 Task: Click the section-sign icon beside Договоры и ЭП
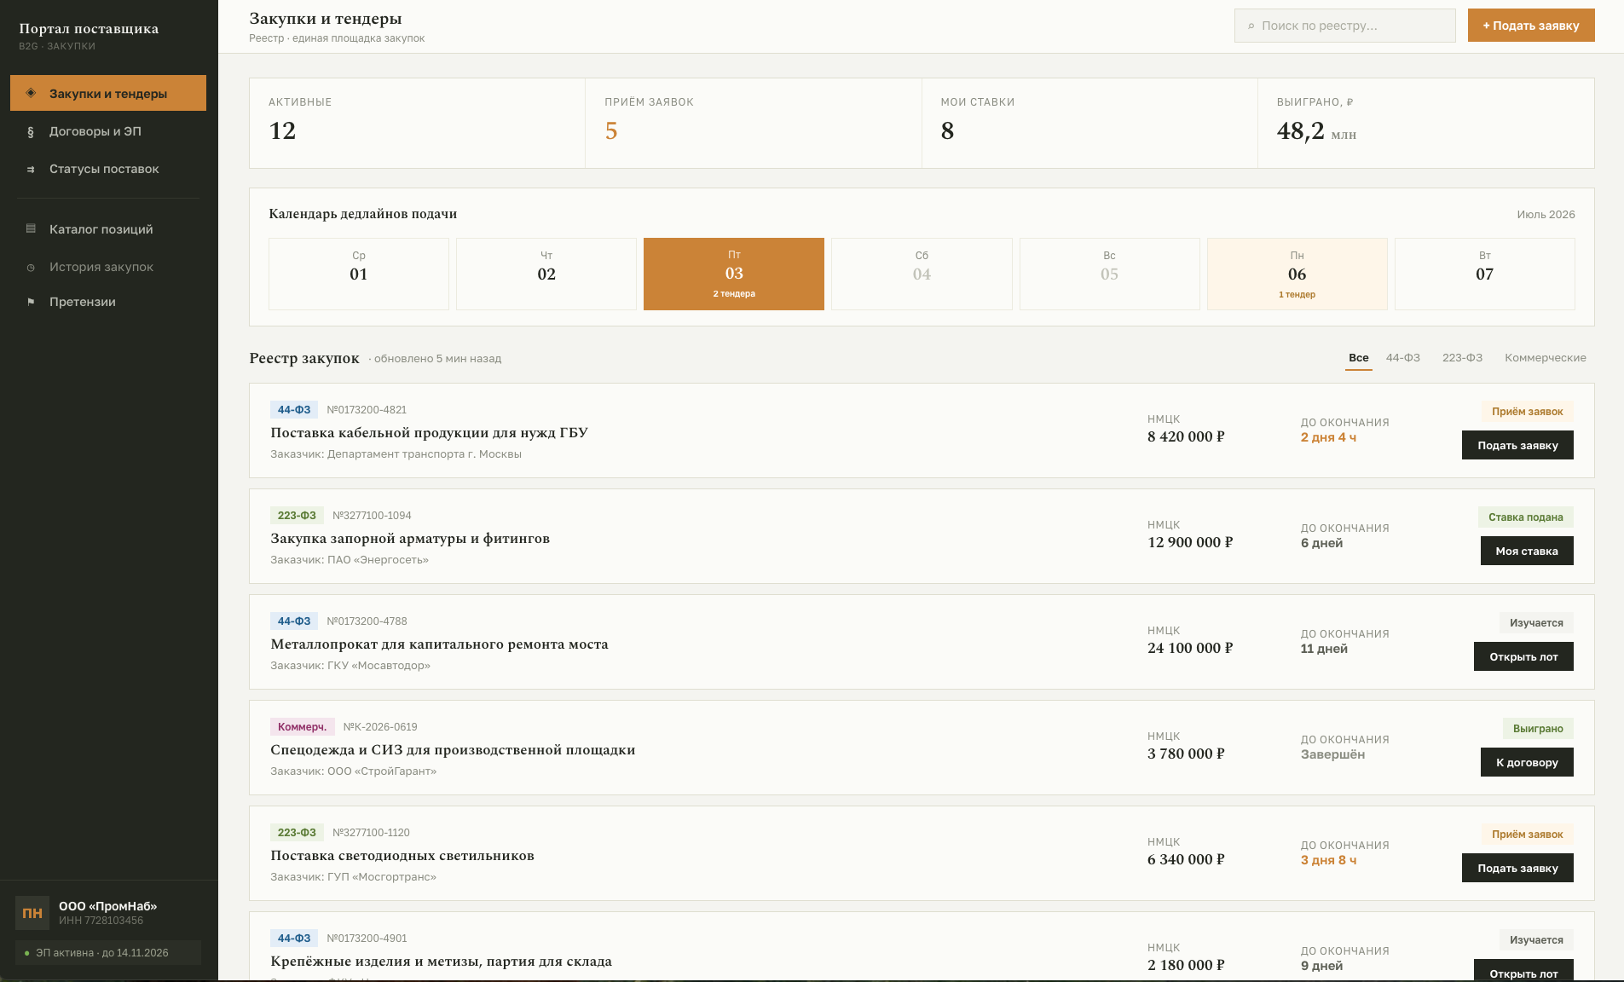coord(31,131)
